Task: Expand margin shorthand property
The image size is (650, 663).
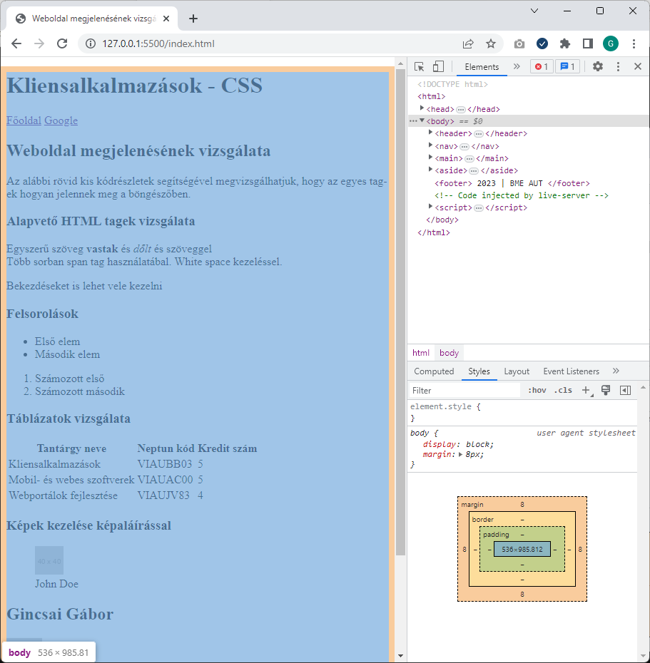Action: click(x=460, y=455)
